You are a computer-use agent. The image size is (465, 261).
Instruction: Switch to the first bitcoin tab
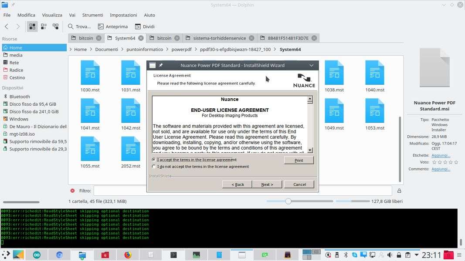[x=86, y=38]
